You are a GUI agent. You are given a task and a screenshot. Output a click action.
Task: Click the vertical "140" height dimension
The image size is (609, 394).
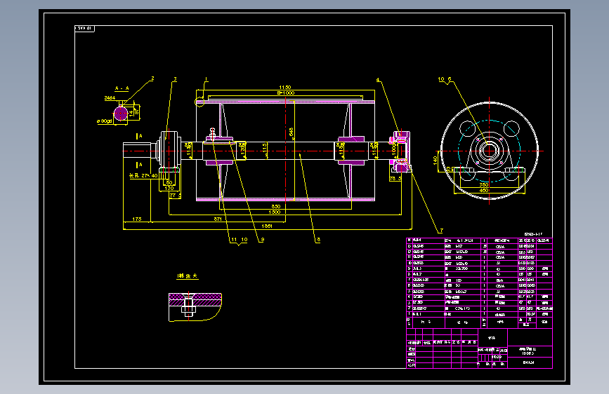pyautogui.click(x=435, y=160)
